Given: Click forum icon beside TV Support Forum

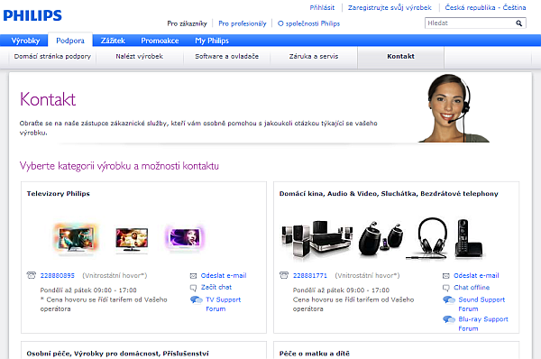Looking at the screenshot, I should click(x=197, y=299).
